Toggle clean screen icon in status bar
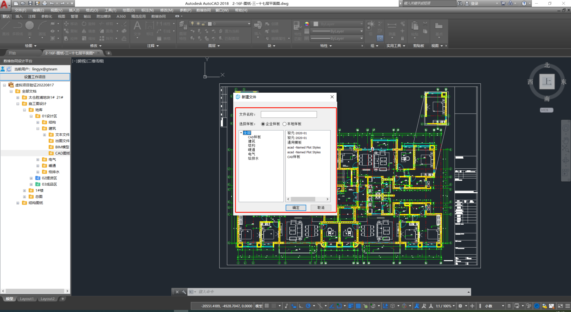 click(560, 306)
